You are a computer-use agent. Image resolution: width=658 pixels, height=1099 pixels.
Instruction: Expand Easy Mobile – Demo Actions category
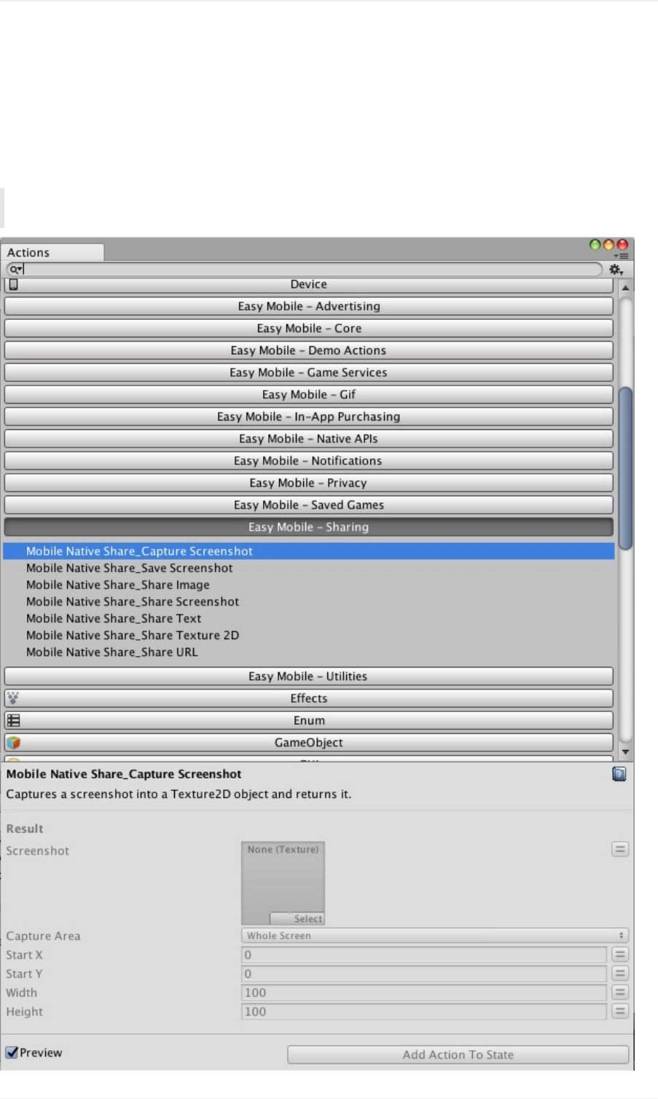tap(309, 351)
